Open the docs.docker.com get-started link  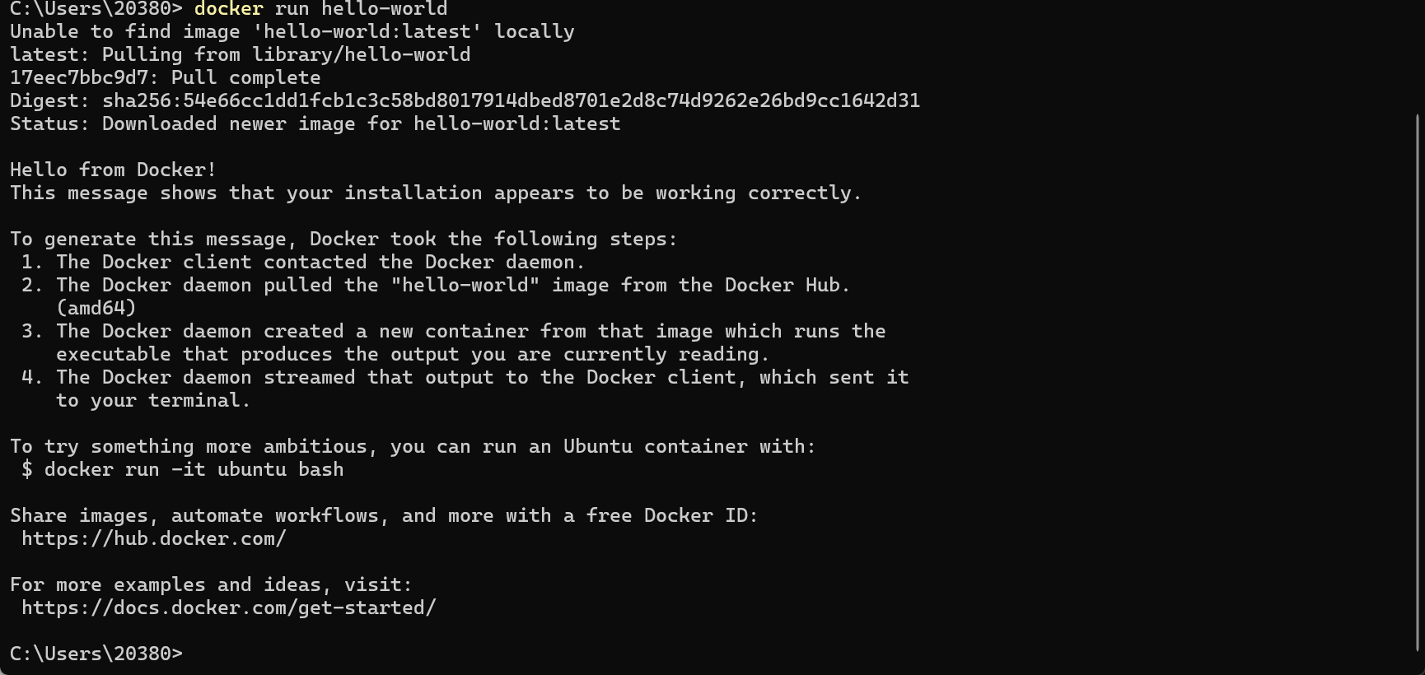[x=228, y=608]
